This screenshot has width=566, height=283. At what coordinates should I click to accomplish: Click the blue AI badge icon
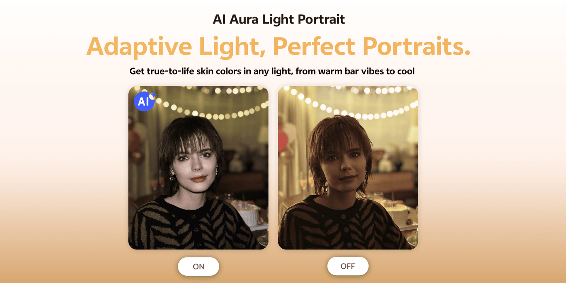click(x=144, y=101)
